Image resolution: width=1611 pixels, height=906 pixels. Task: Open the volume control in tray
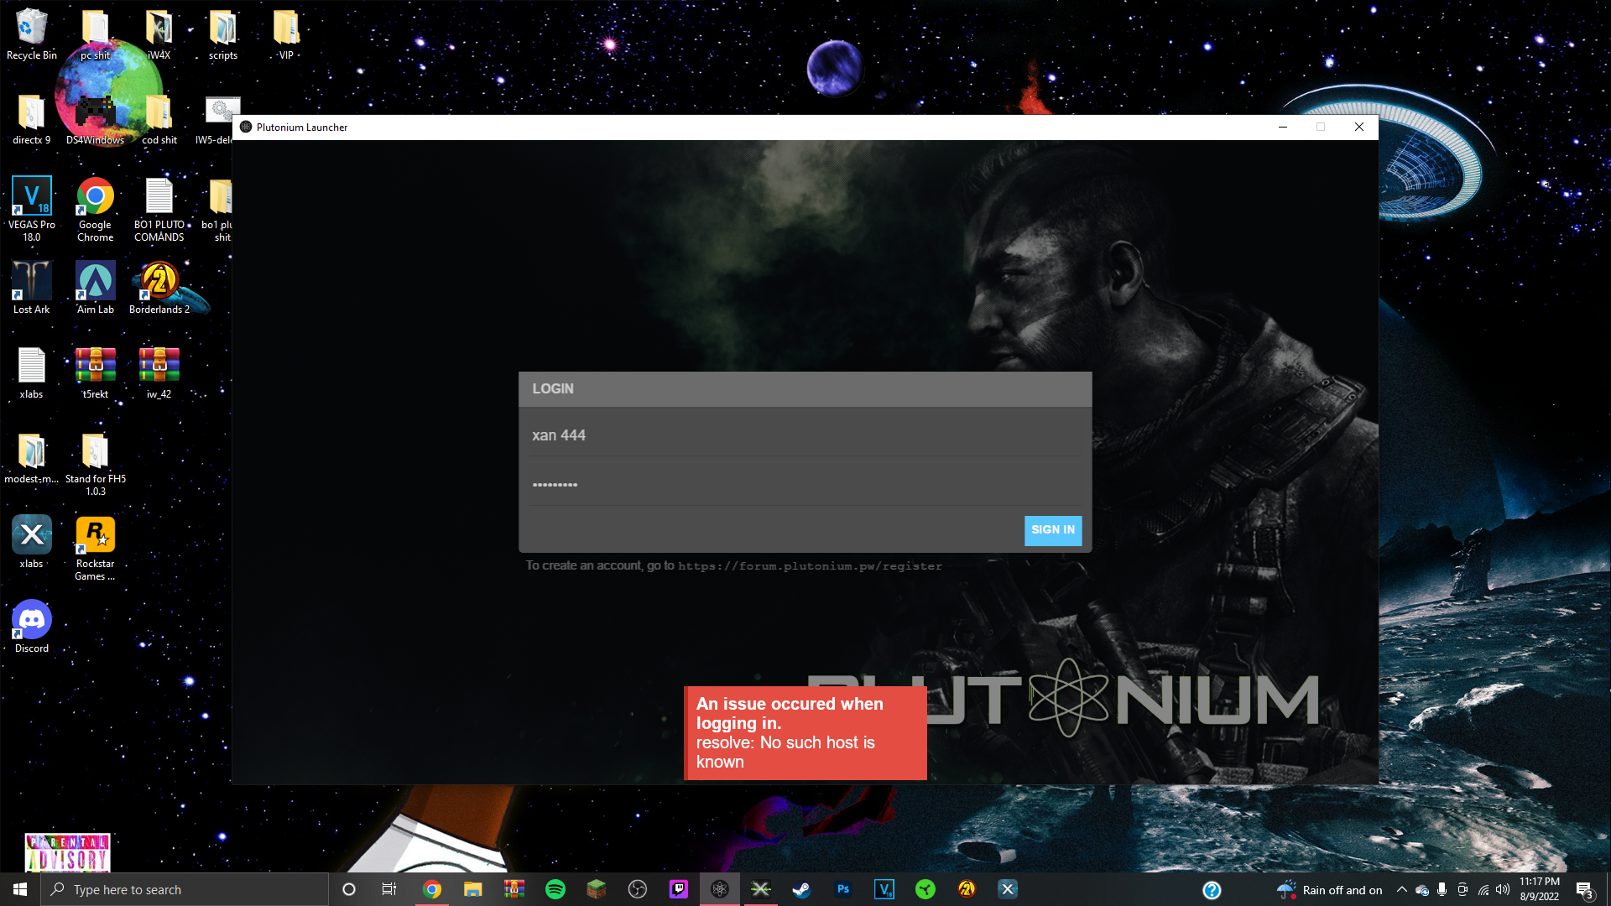1503,890
